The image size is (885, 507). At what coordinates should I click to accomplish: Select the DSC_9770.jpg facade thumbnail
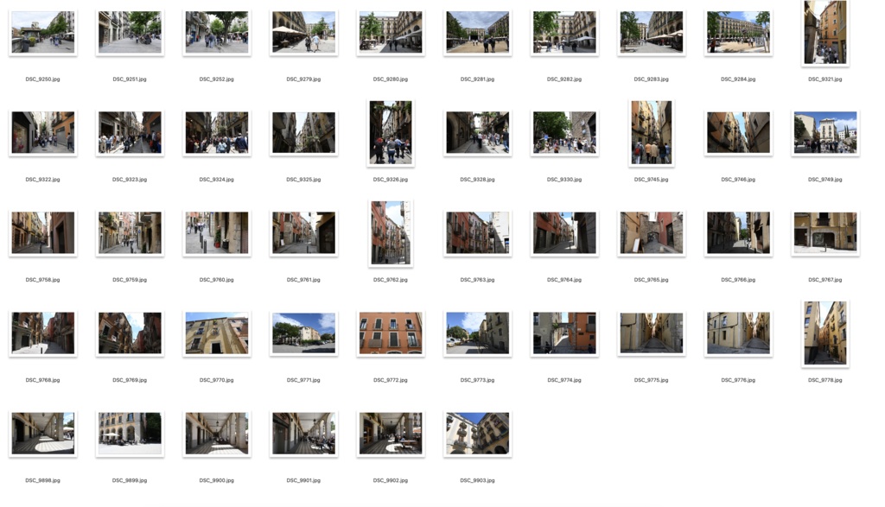point(217,334)
